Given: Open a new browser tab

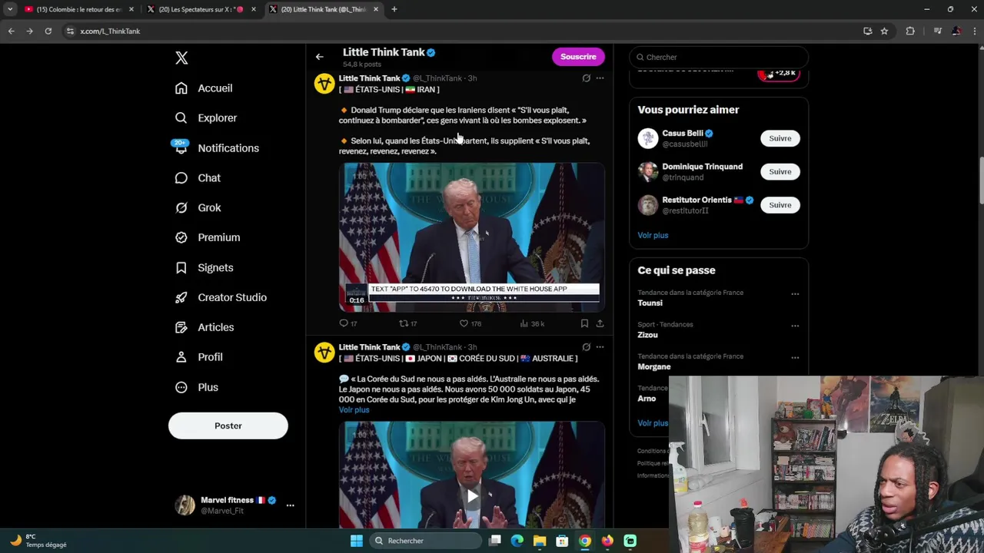Looking at the screenshot, I should [394, 9].
